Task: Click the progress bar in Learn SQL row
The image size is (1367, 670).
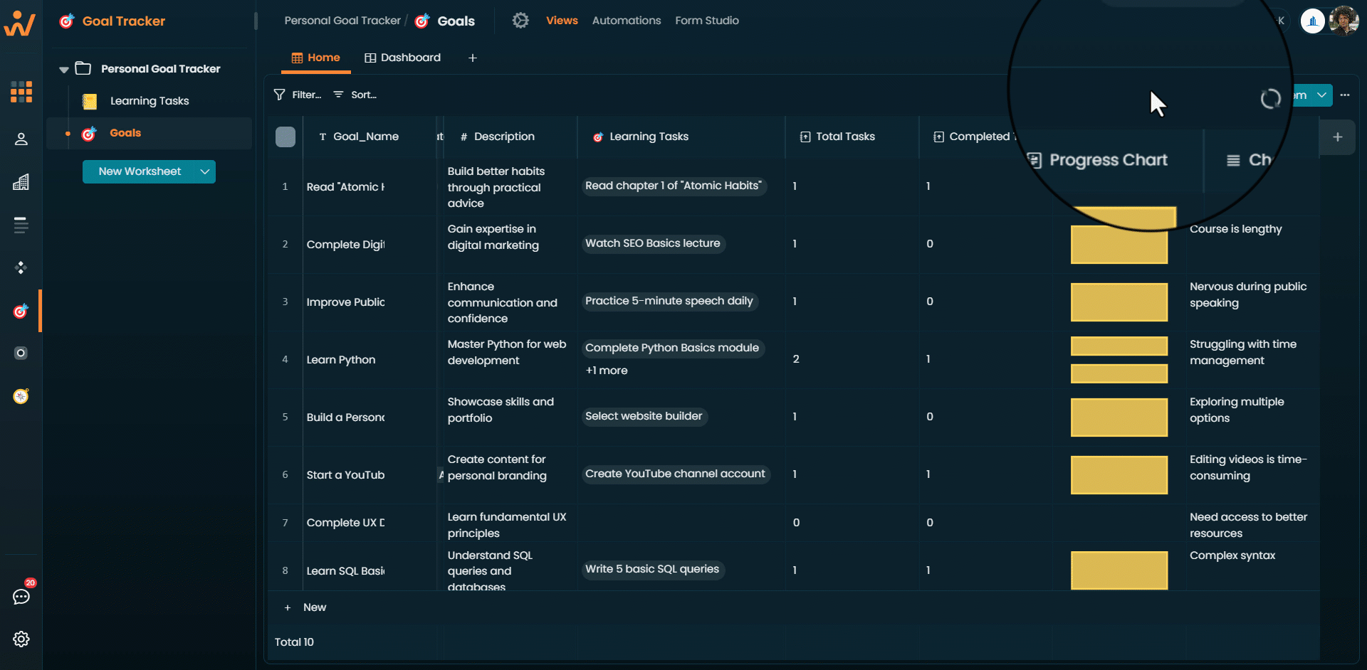Action: click(1119, 570)
